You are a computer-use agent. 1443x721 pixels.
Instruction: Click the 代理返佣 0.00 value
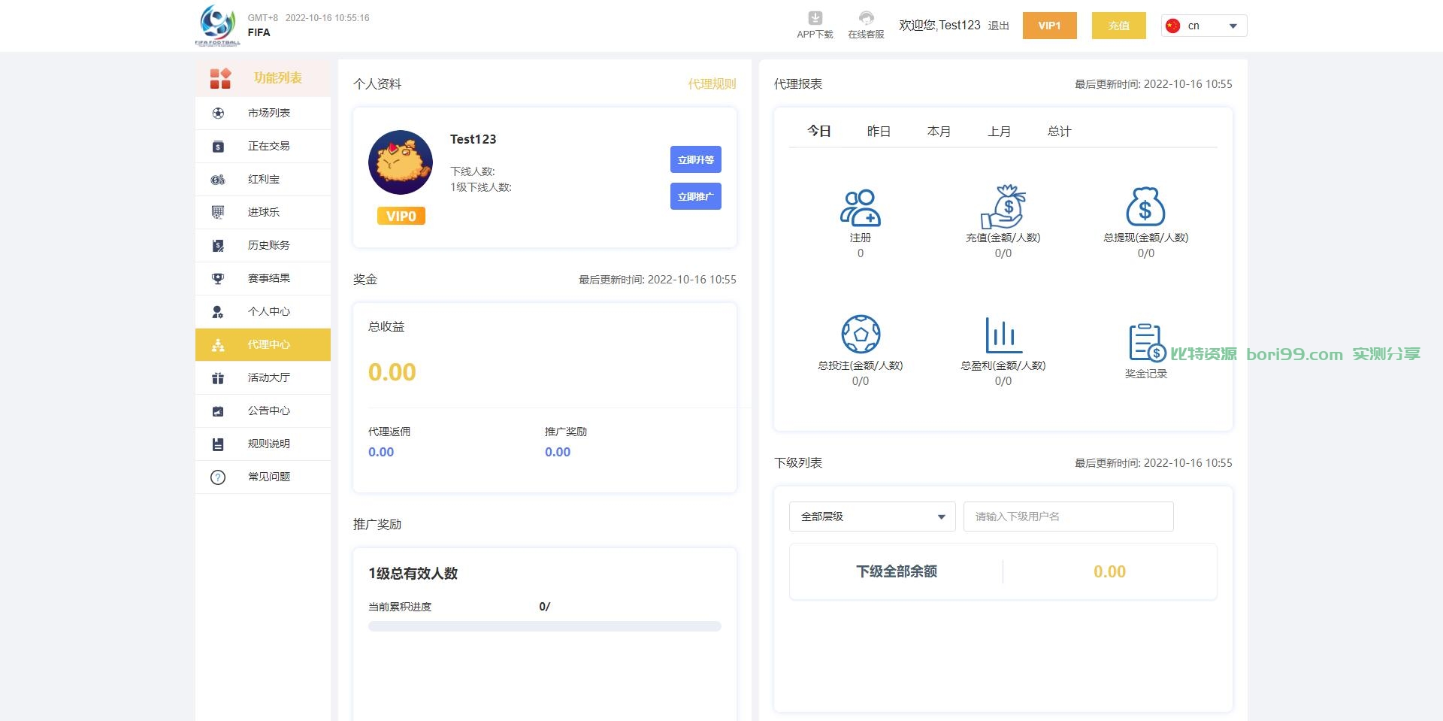point(381,452)
